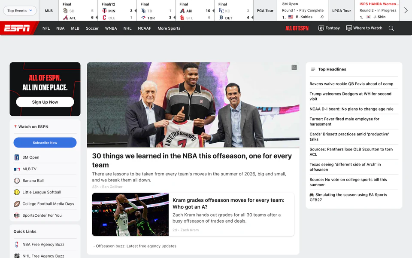Click the Diamondbacks ARI team logo
The image size is (412, 258).
pyautogui.click(x=182, y=11)
